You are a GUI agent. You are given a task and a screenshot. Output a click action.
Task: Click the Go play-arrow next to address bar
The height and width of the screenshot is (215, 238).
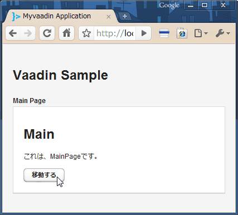coord(144,33)
